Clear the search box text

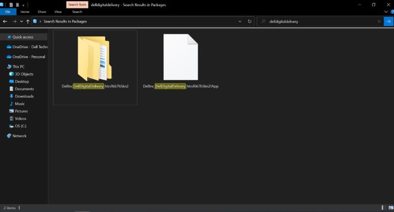coord(379,21)
